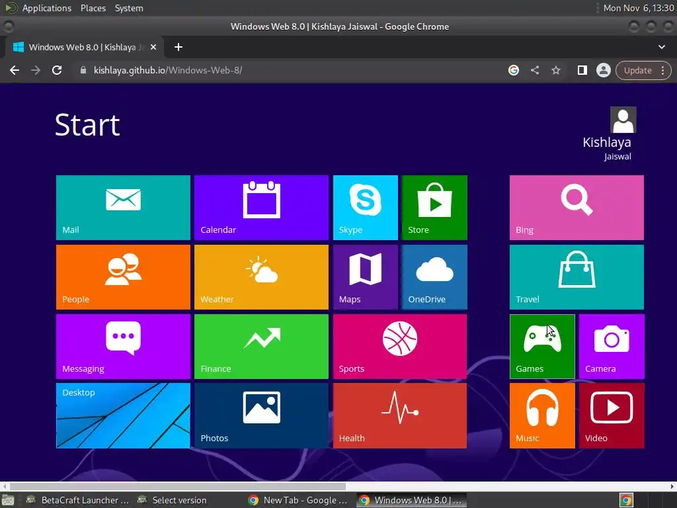
Task: Open the Travel tile
Action: (577, 277)
